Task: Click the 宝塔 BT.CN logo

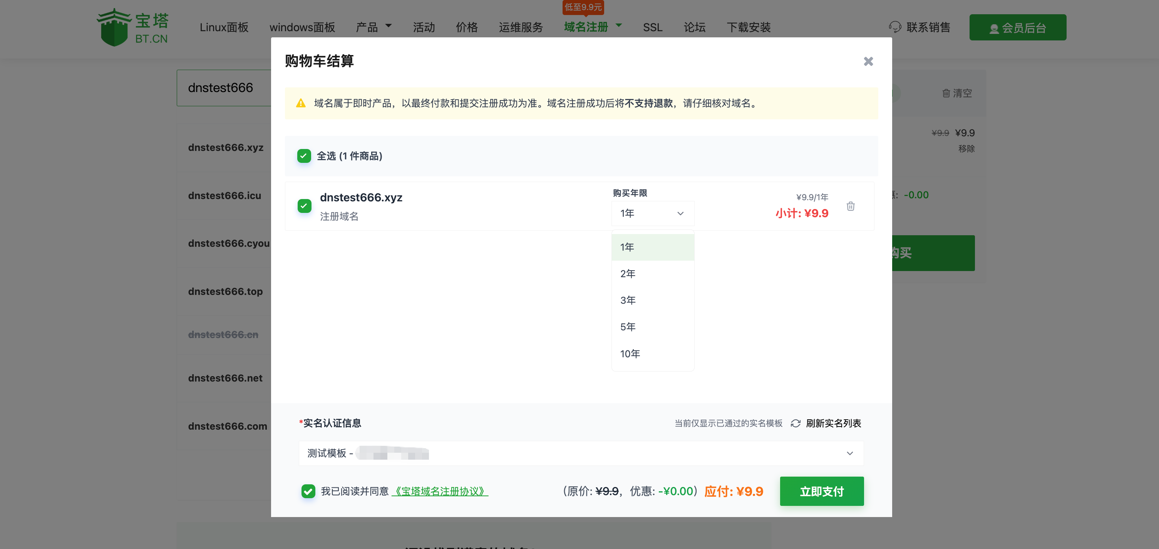Action: tap(132, 27)
